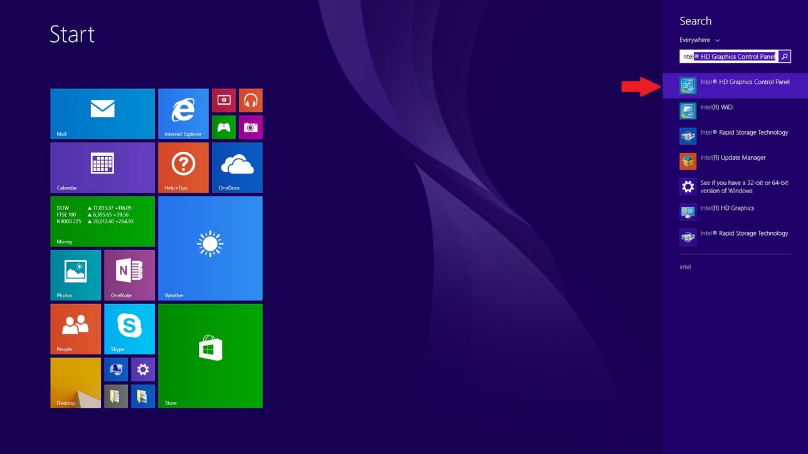Open the OneDrive tile
The image size is (808, 454).
pos(237,167)
